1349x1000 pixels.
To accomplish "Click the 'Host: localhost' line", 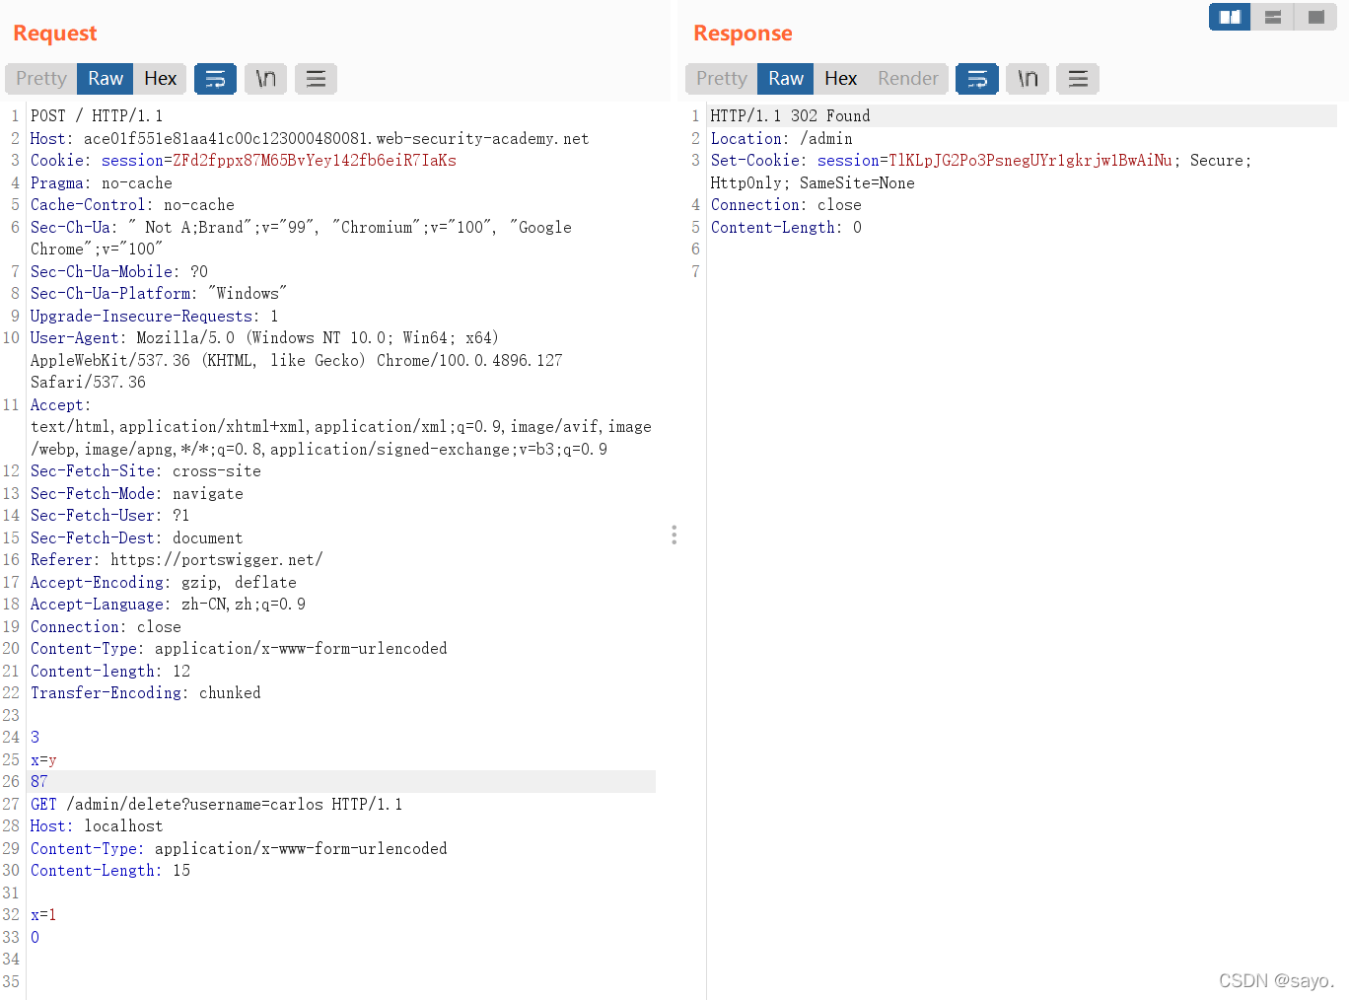I will tap(97, 826).
